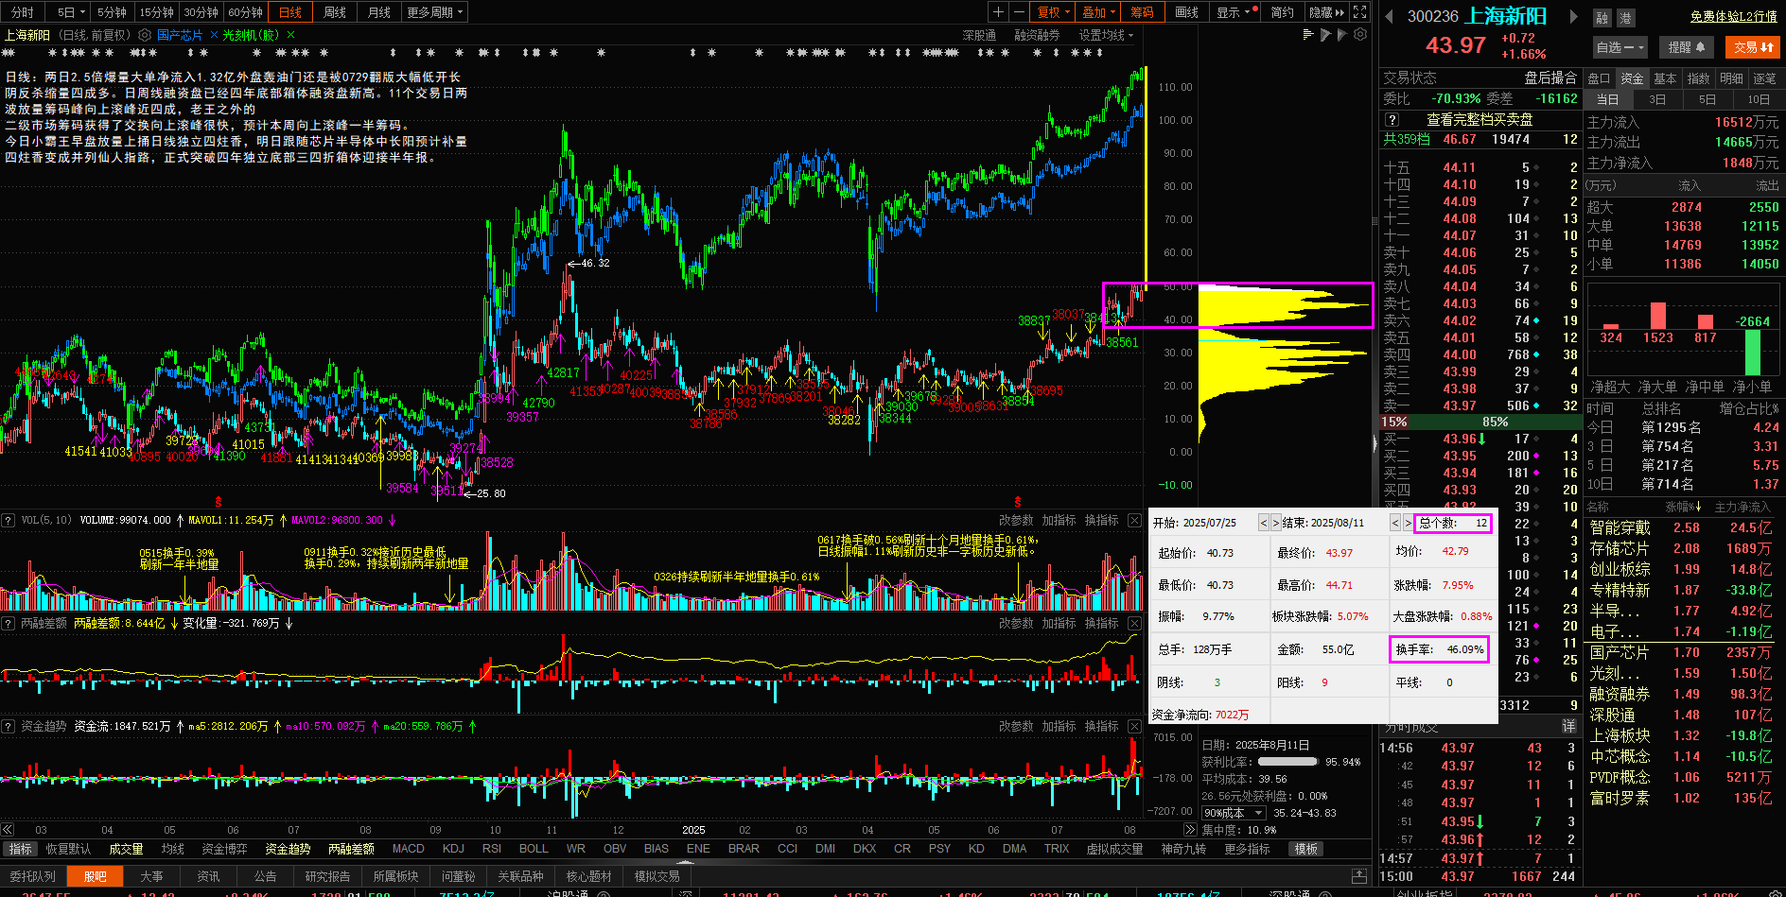Select the 基本 fundamentals tab
The image size is (1786, 897).
point(1665,78)
